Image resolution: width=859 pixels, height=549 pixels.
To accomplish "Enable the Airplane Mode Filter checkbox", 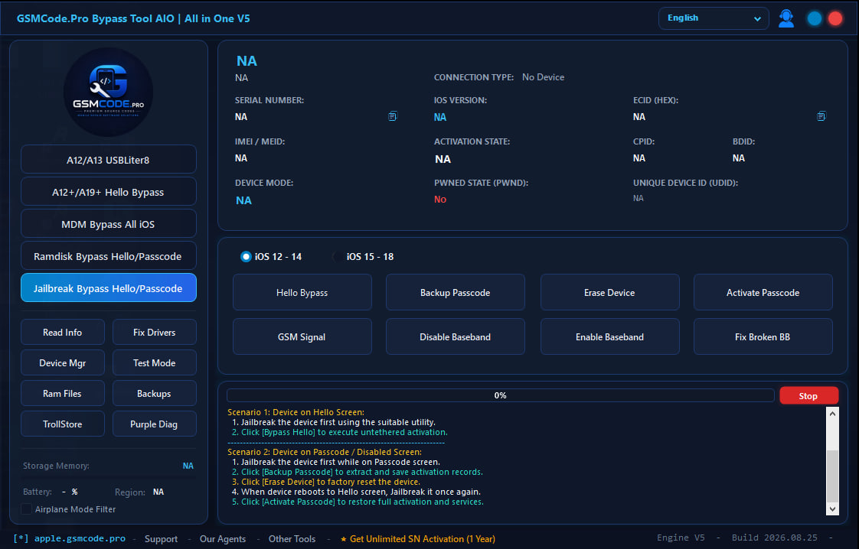I will coord(26,509).
